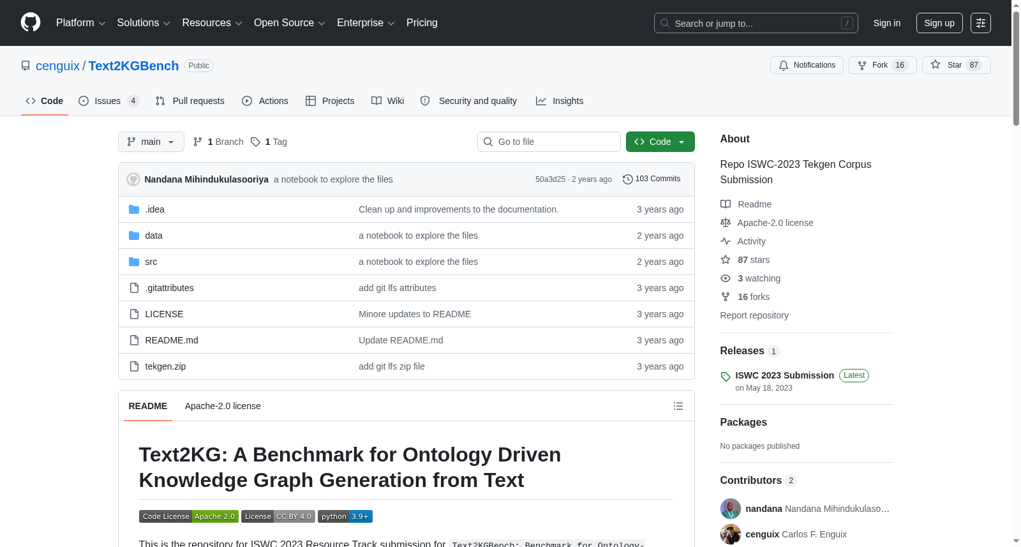1021x547 pixels.
Task: View the 103 Commits history
Action: click(652, 179)
